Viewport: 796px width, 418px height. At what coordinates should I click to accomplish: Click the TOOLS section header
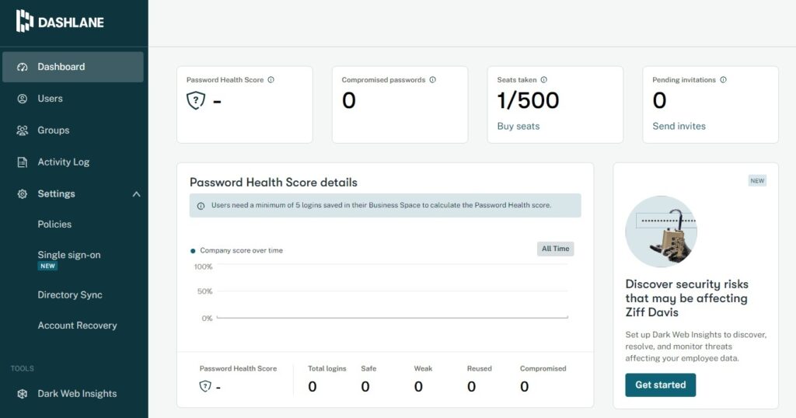click(x=23, y=369)
